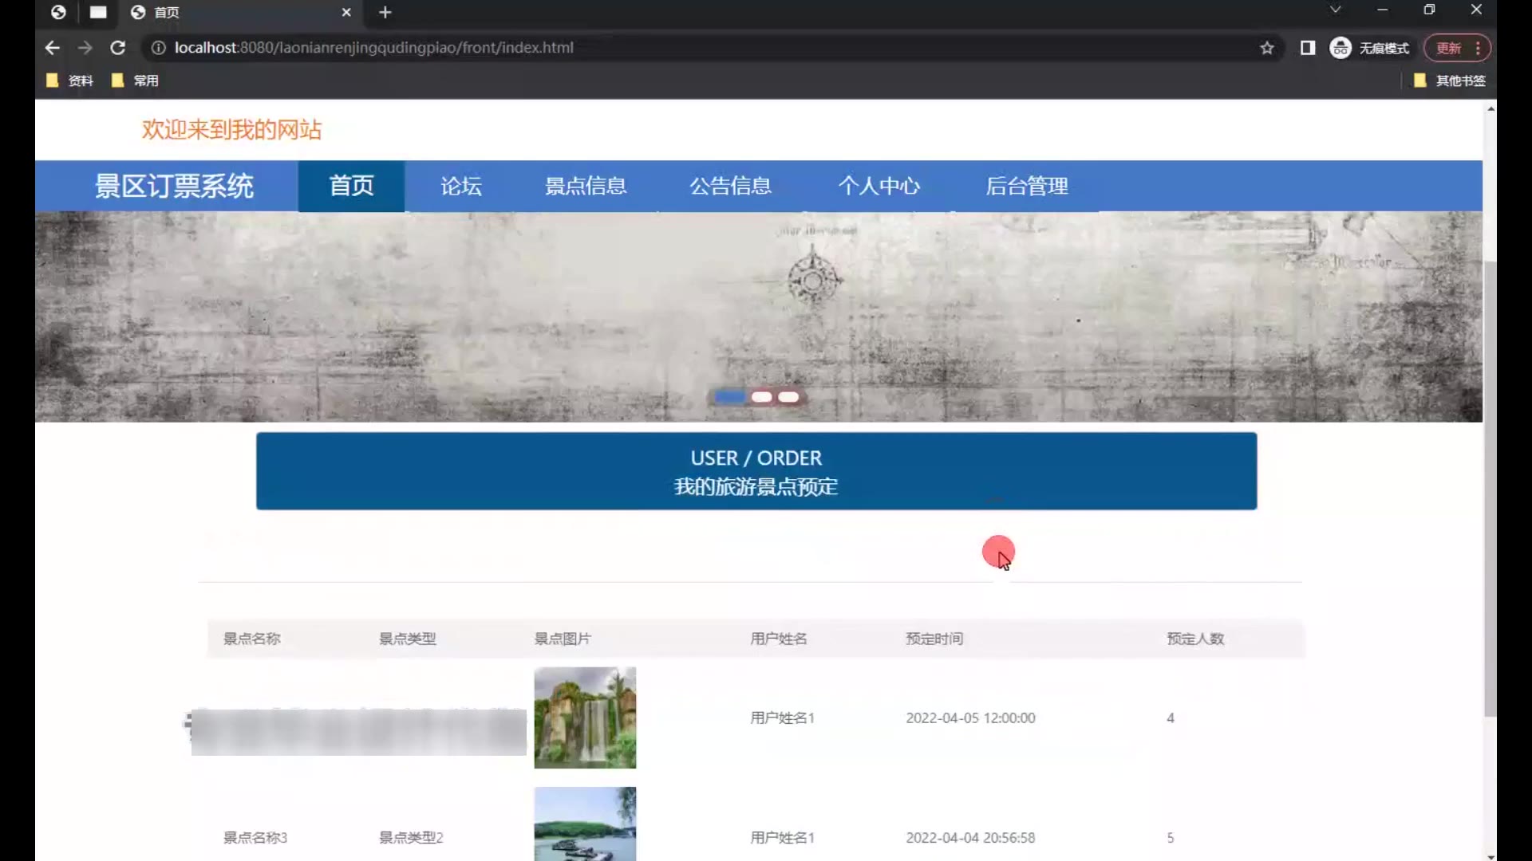Image resolution: width=1532 pixels, height=861 pixels.
Task: Open the 论坛 navigation tab
Action: coord(461,186)
